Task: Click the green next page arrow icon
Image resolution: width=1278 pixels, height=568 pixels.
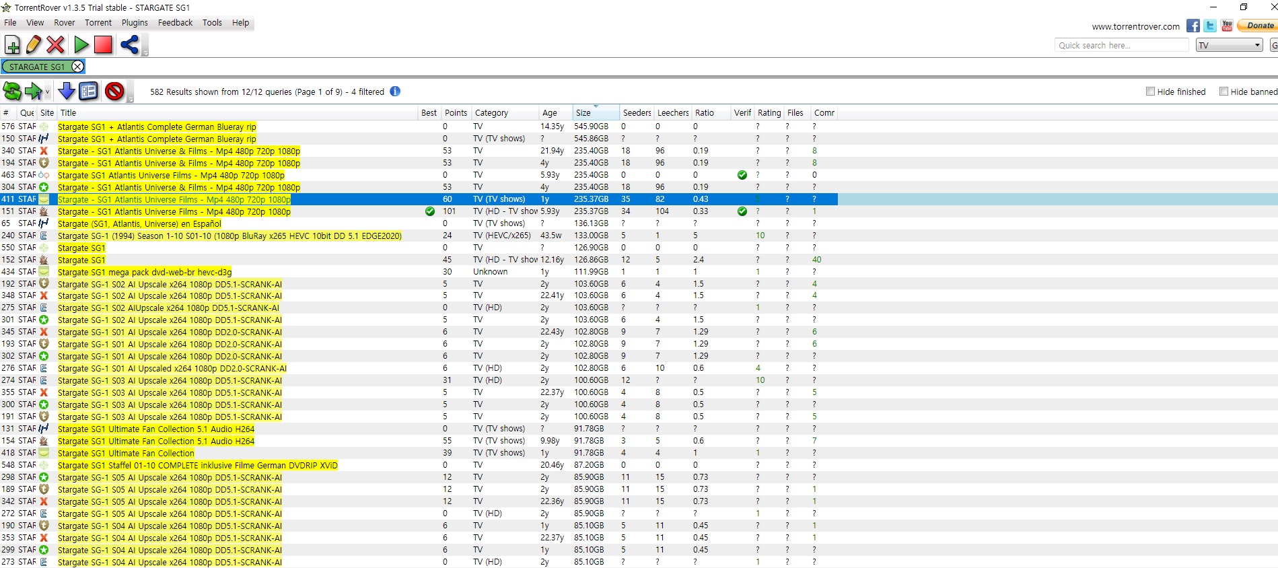Action: pos(33,91)
